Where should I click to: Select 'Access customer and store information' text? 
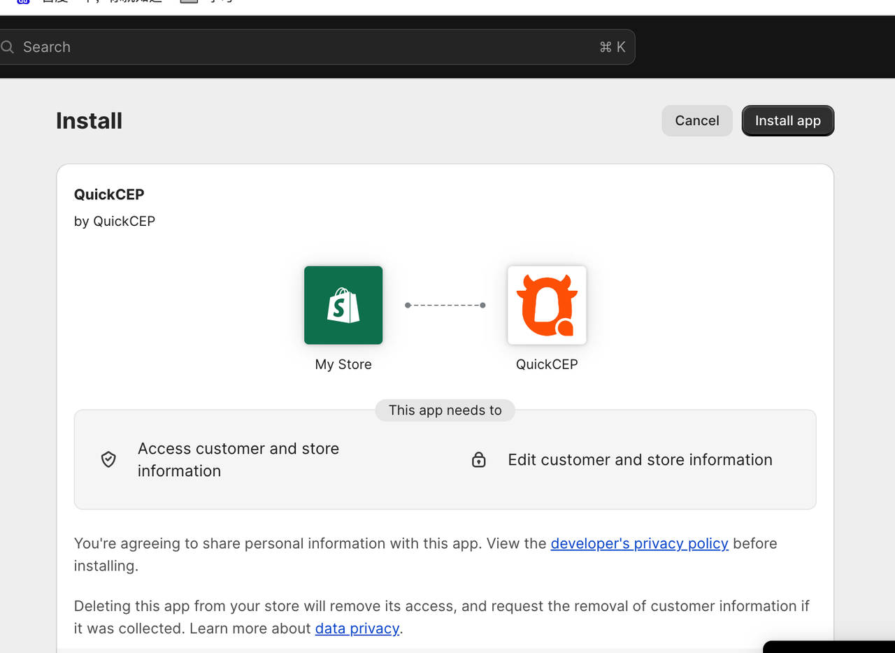click(238, 459)
